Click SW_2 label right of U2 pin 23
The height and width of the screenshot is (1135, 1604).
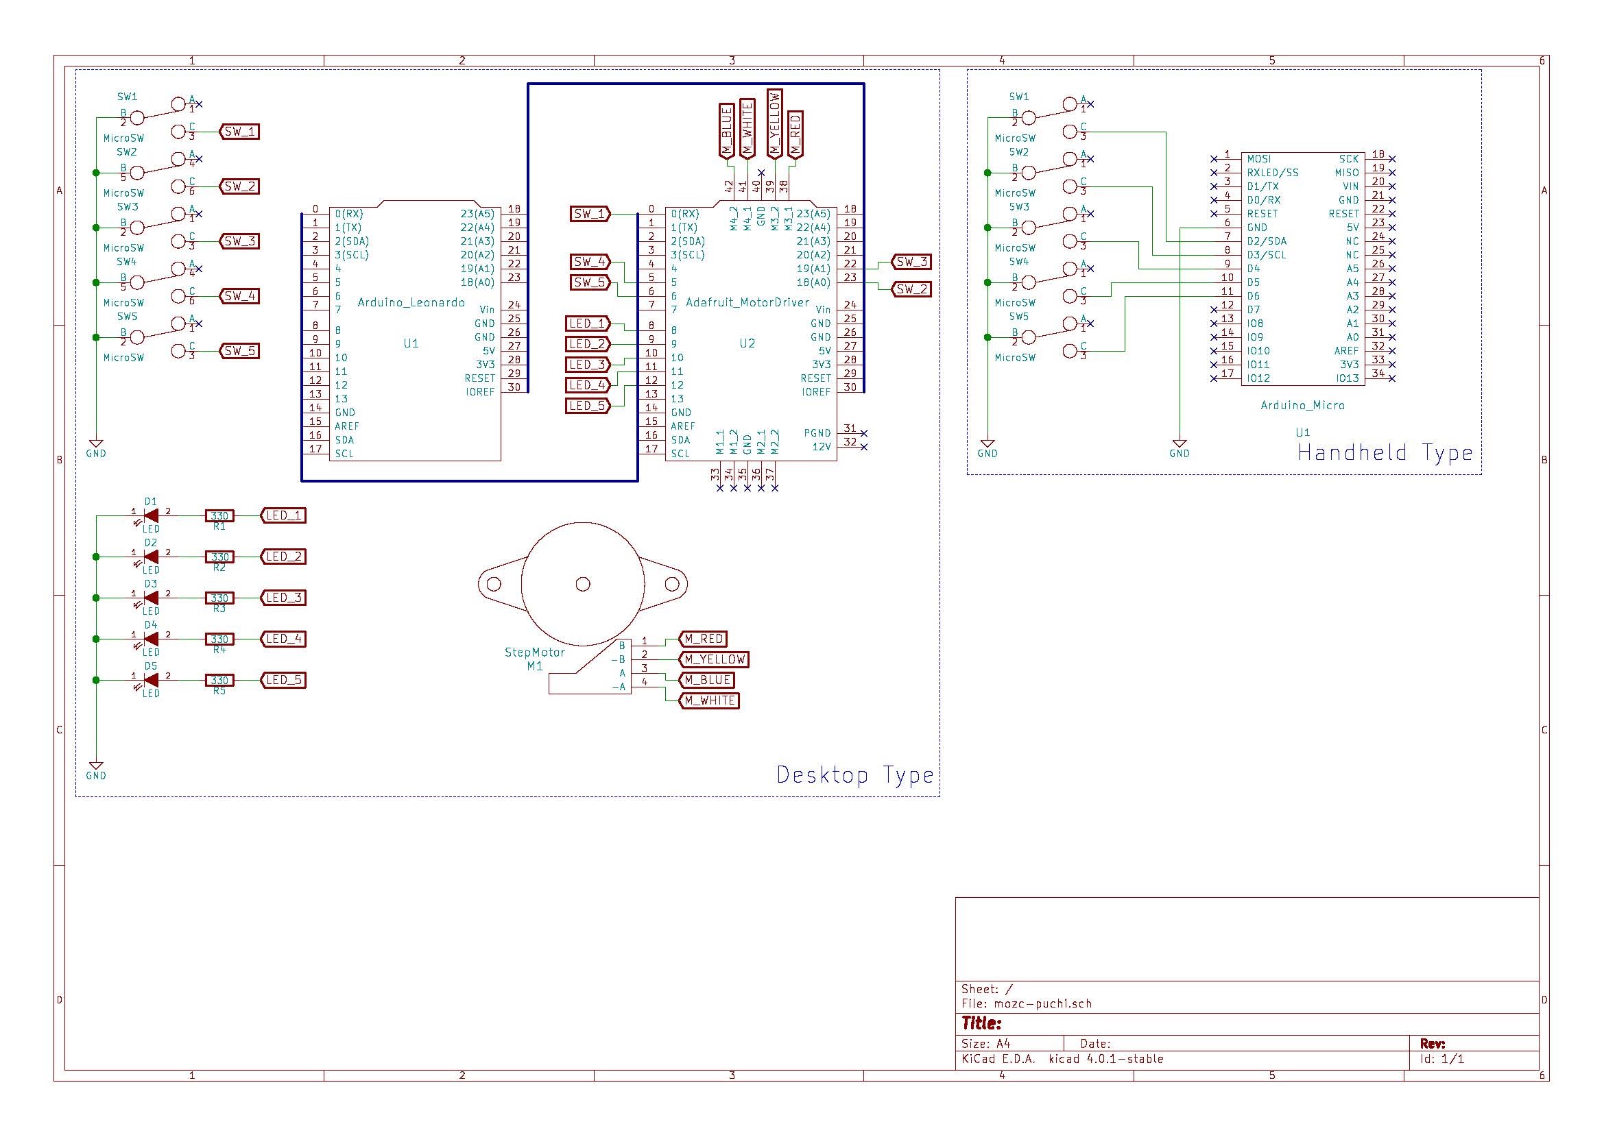click(912, 289)
